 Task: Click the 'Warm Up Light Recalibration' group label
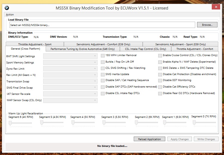(x=26, y=113)
